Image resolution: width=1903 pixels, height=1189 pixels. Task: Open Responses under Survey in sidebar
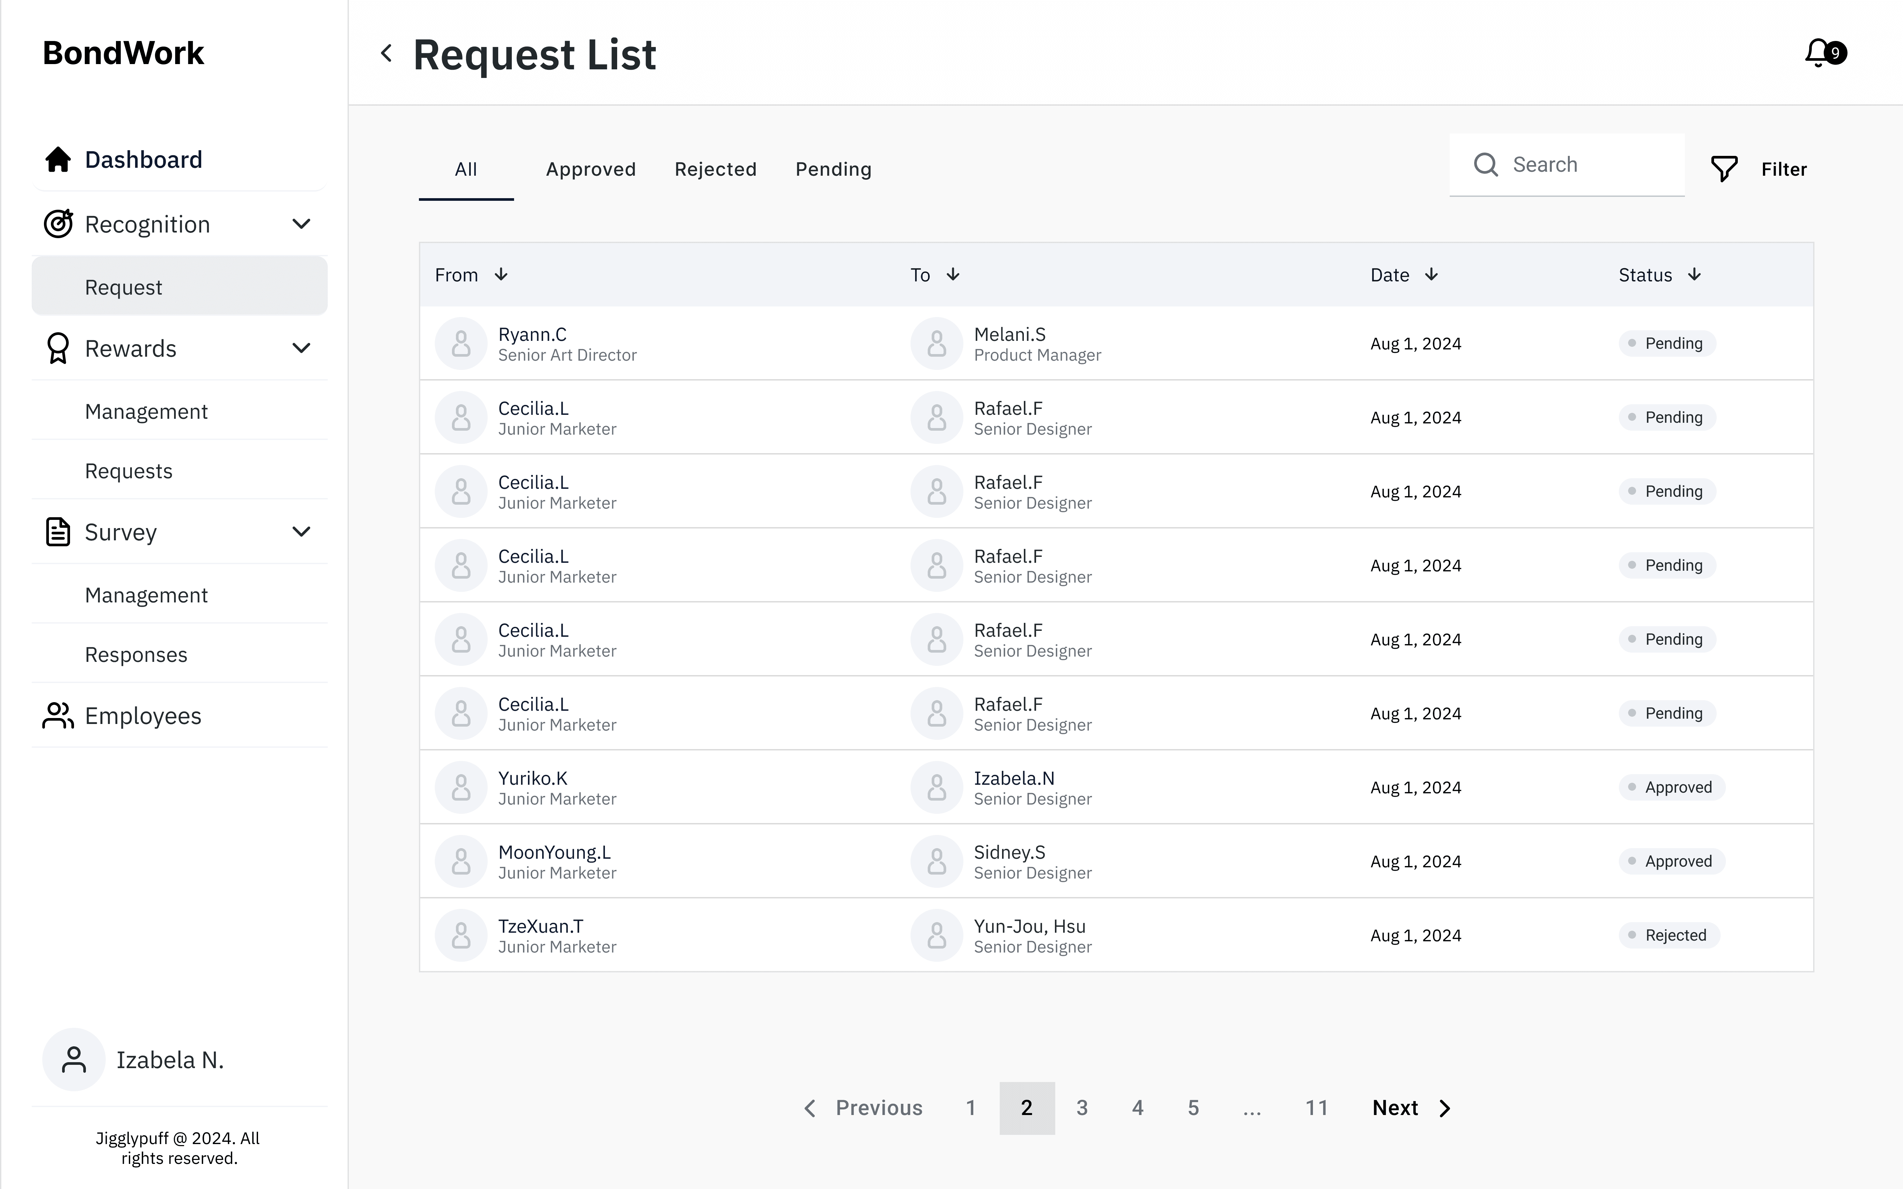pyautogui.click(x=136, y=654)
